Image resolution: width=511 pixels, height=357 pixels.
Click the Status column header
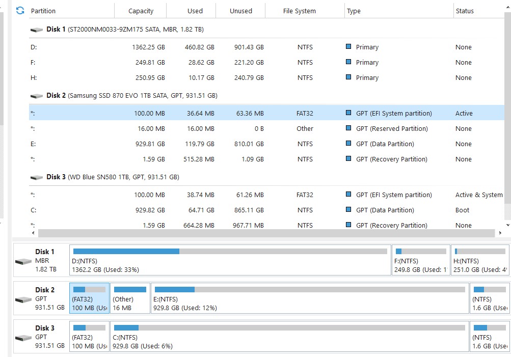(x=465, y=11)
